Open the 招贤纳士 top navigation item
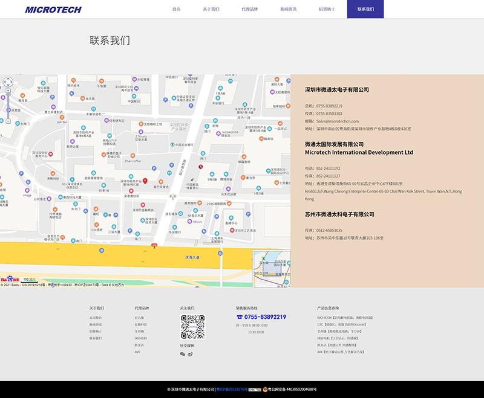This screenshot has width=484, height=398. [327, 9]
